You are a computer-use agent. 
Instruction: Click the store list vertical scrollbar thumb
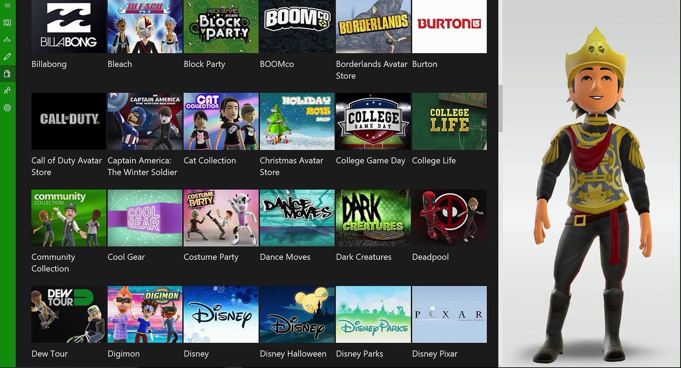click(x=501, y=108)
